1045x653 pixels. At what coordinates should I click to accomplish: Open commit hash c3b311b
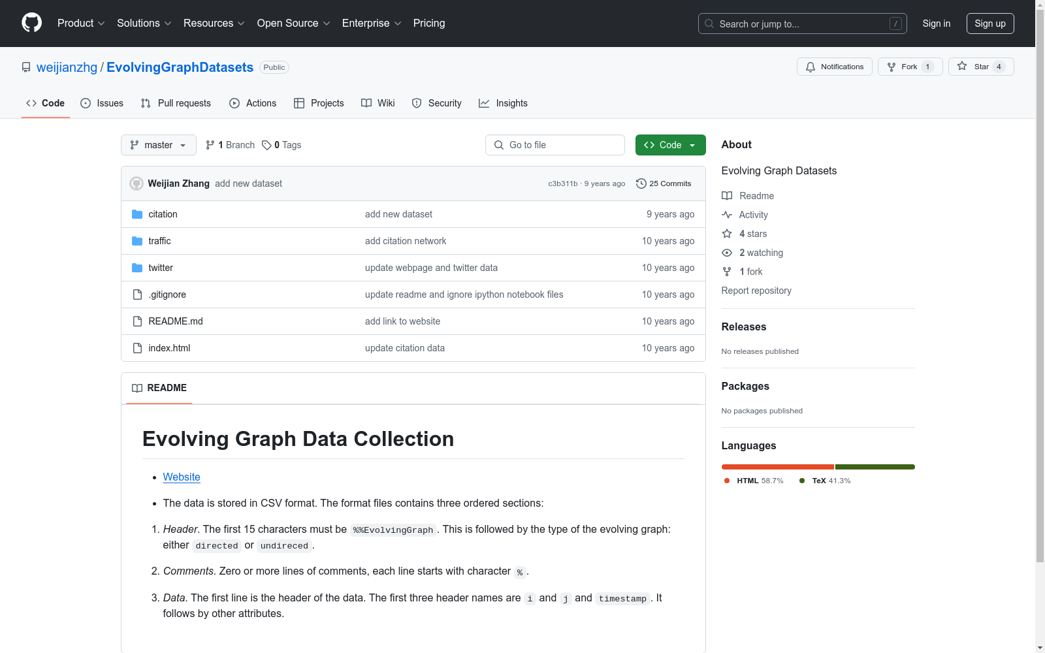tap(563, 184)
